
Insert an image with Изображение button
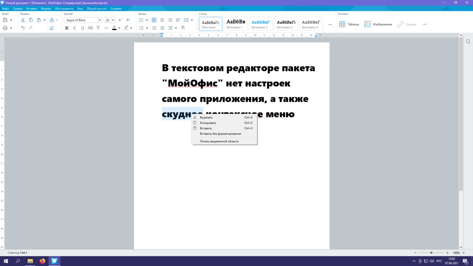point(378,24)
